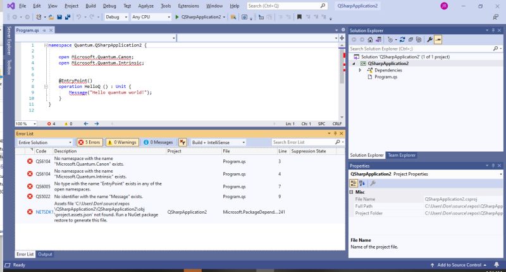Click the Property Pages wrench icon
Screen dimensions: 506x272
373,183
